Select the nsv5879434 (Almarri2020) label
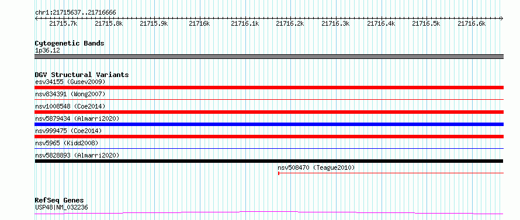 [x=77, y=118]
